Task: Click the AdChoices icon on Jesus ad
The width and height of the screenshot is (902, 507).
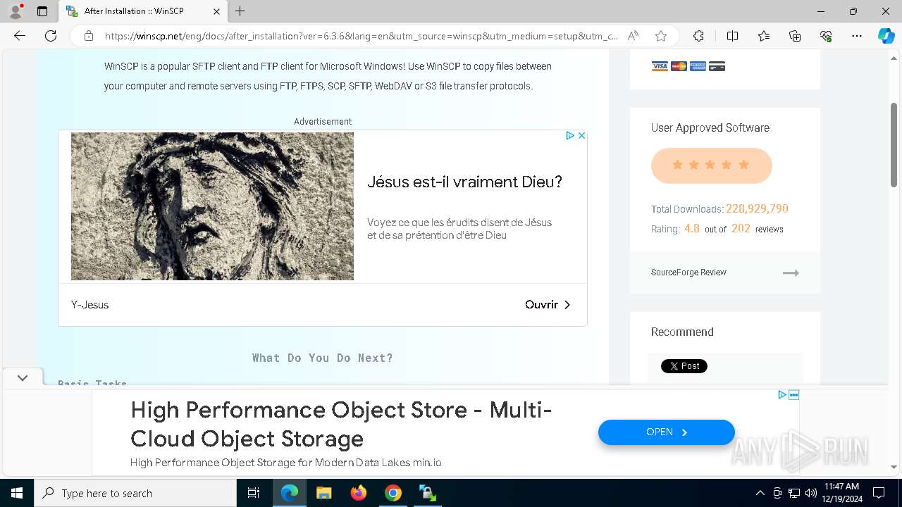Action: tap(570, 135)
